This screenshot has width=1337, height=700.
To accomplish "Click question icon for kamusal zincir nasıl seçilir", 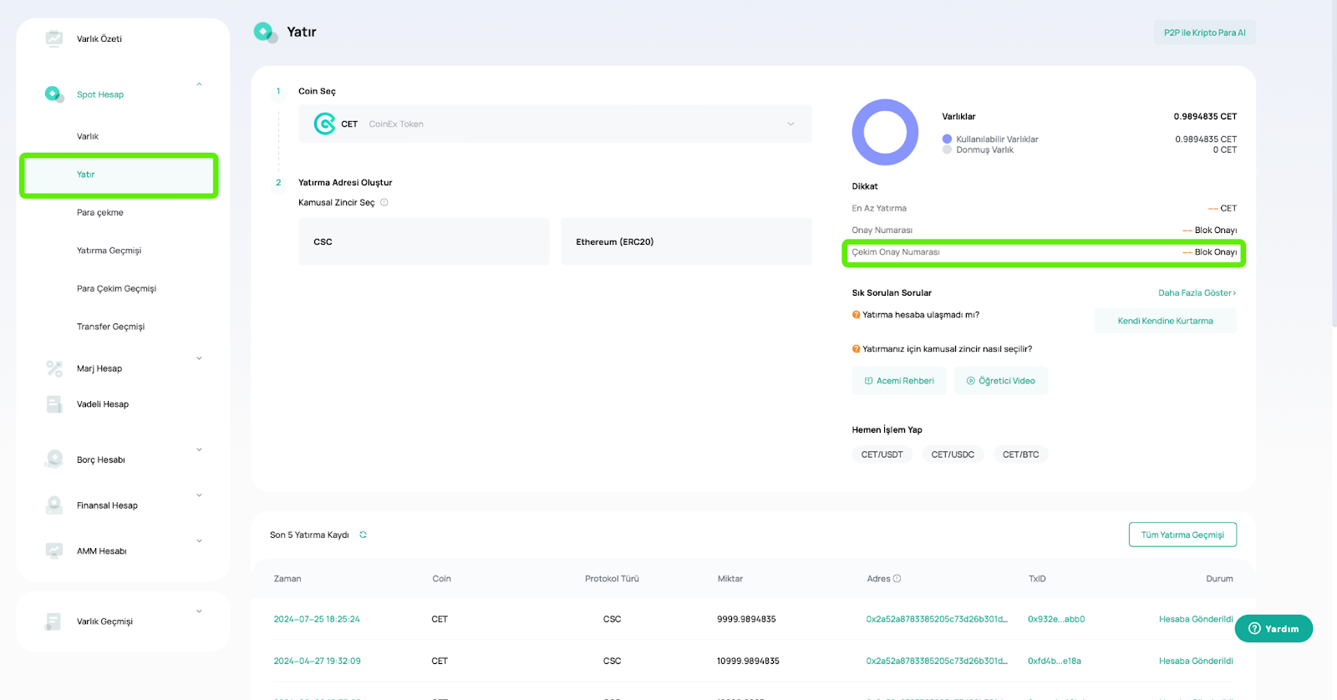I will (x=856, y=349).
